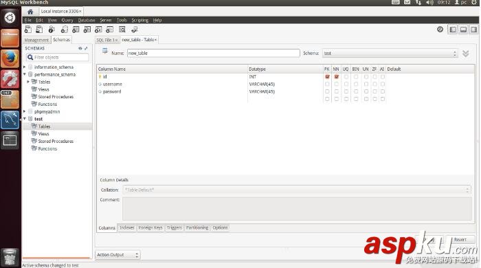
Task: Toggle the right sidebar panel icon
Action: [x=474, y=30]
